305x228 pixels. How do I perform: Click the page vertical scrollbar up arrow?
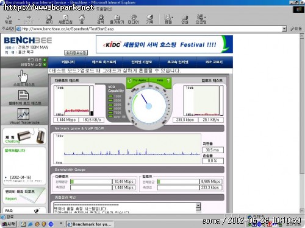[x=302, y=36]
